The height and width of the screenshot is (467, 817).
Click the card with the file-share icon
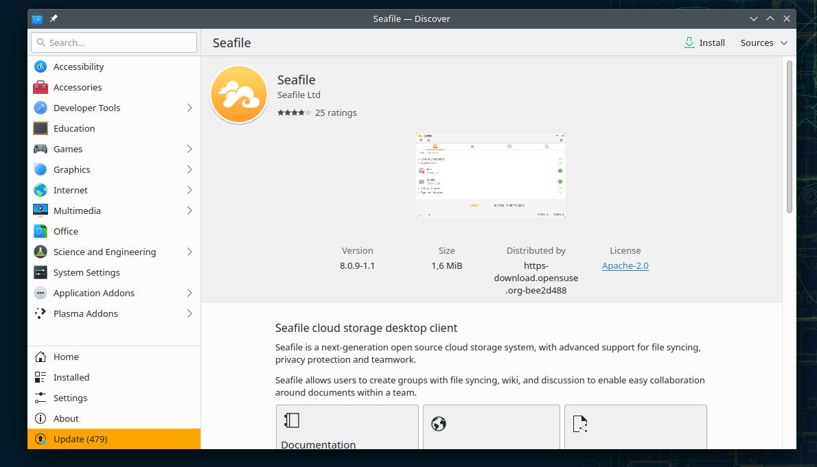click(x=636, y=427)
